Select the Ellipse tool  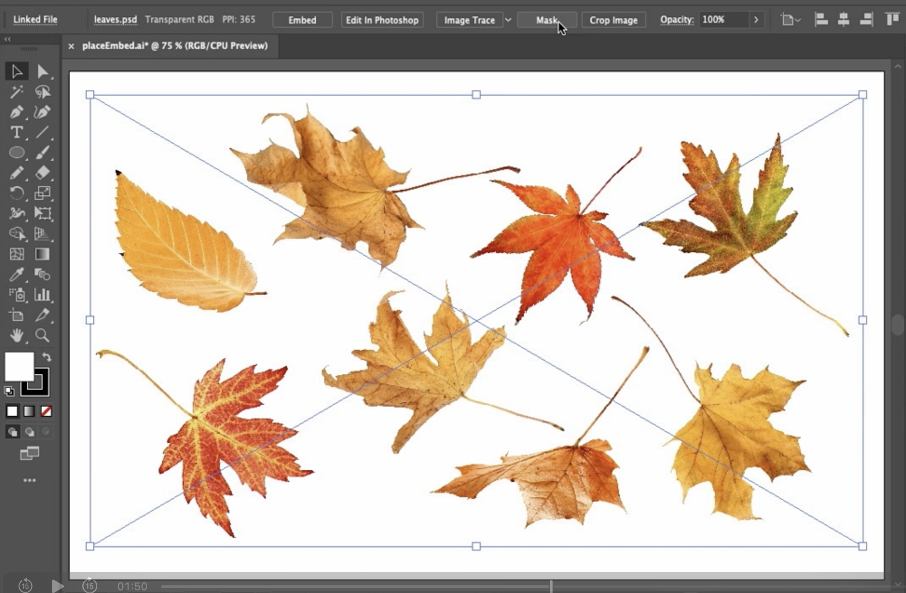(x=16, y=153)
